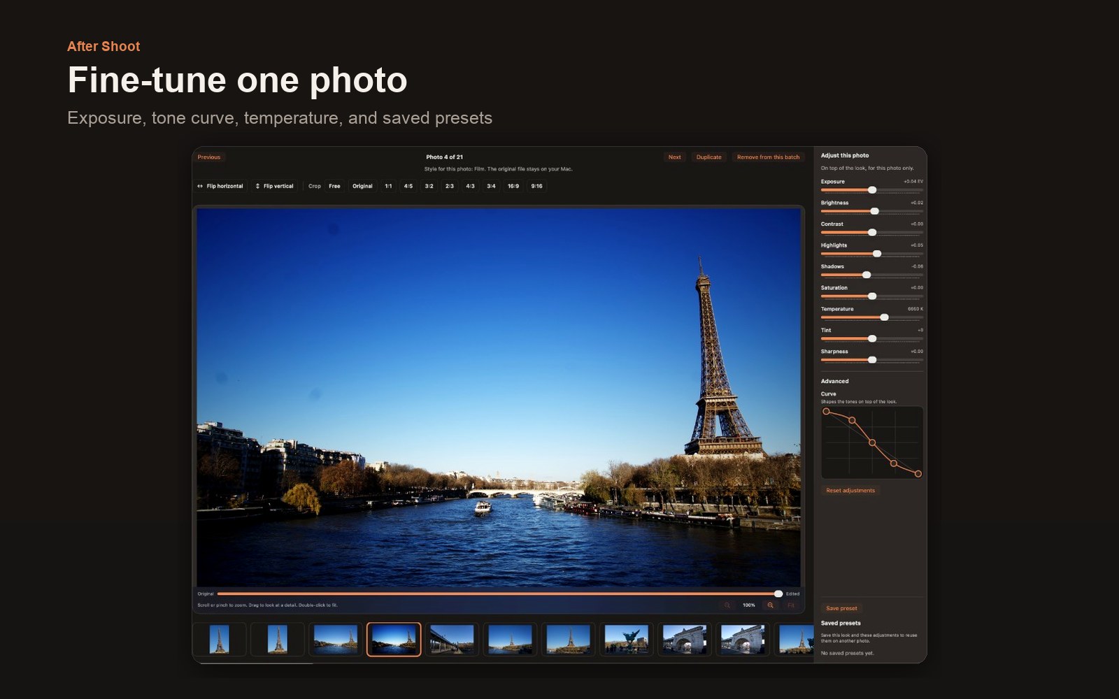Image resolution: width=1119 pixels, height=699 pixels.
Task: Choose the 1:1 crop ratio
Action: coord(388,186)
